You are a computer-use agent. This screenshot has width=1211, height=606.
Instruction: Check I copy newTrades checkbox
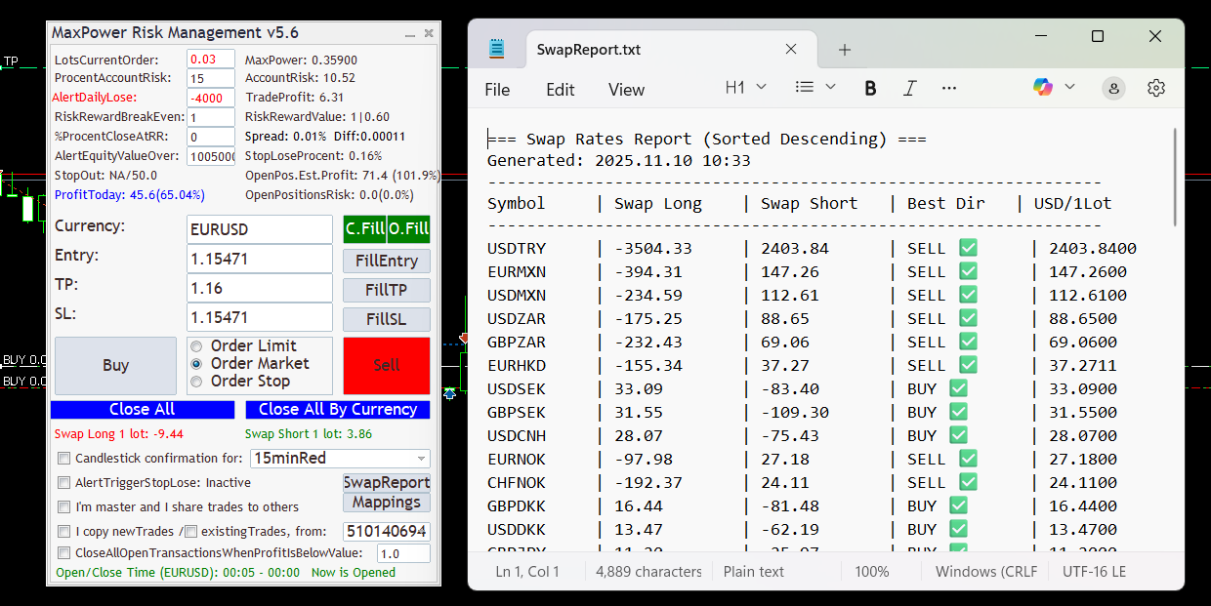[x=64, y=532]
